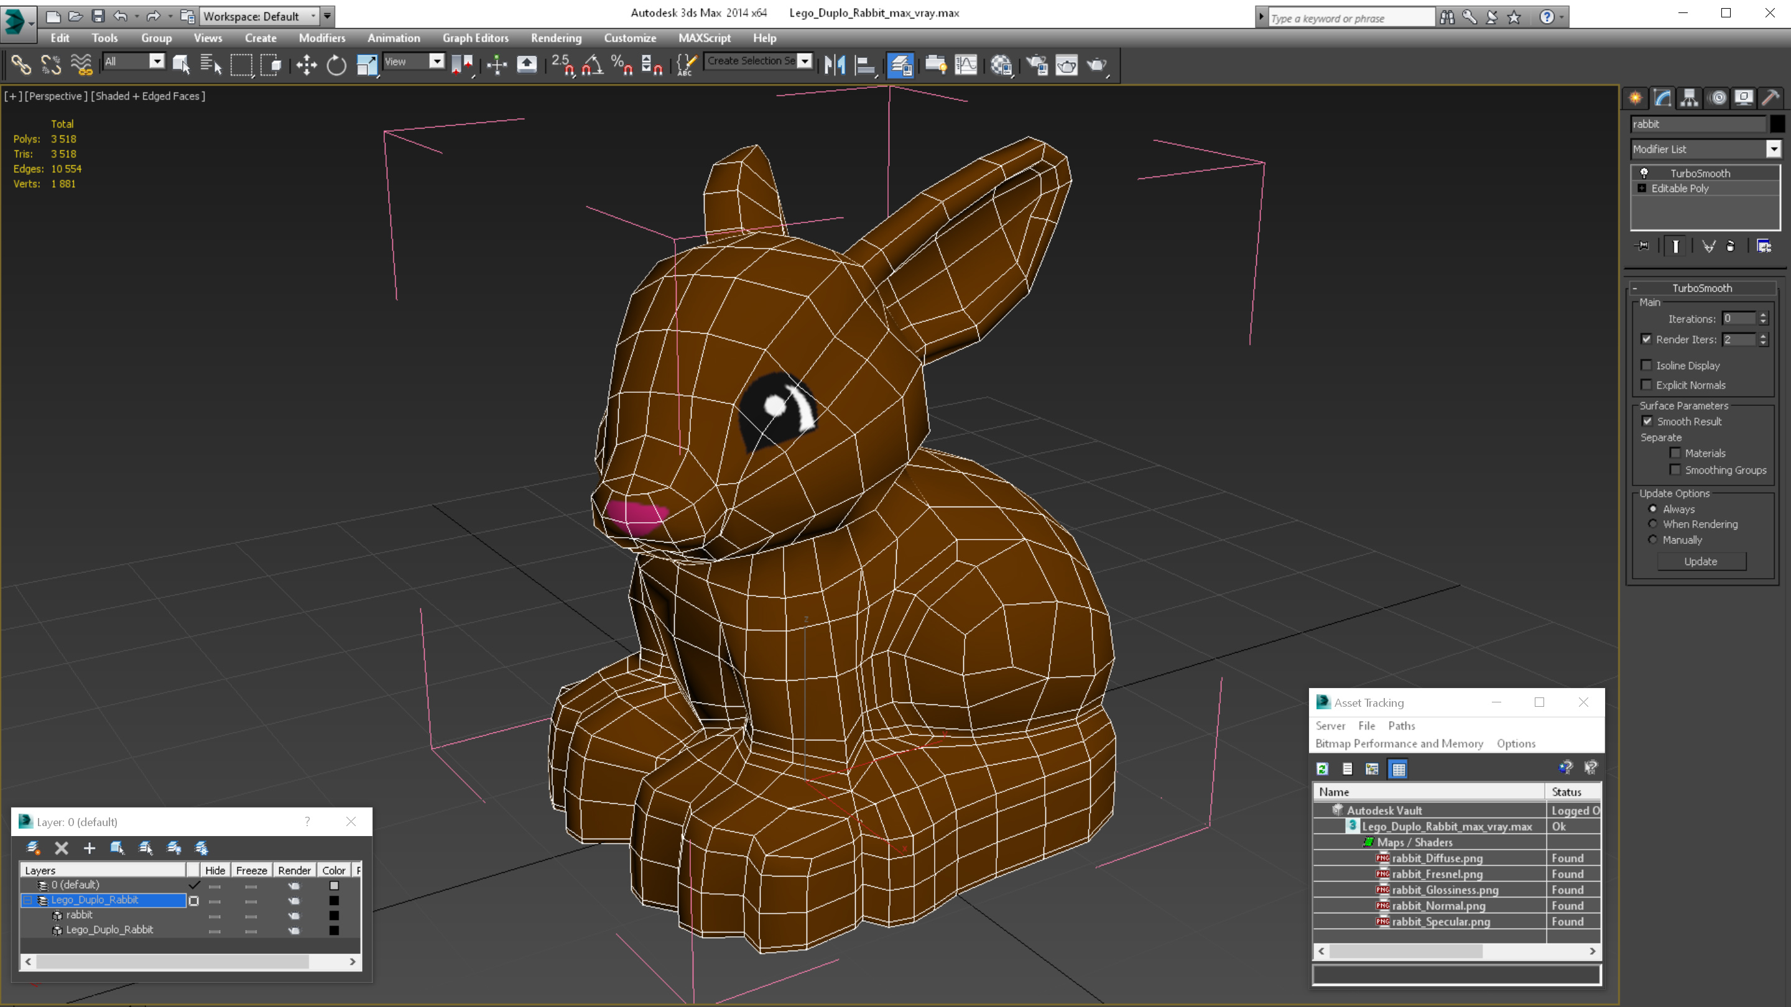Image resolution: width=1791 pixels, height=1007 pixels.
Task: Click the Unlink Selection icon
Action: coord(51,65)
